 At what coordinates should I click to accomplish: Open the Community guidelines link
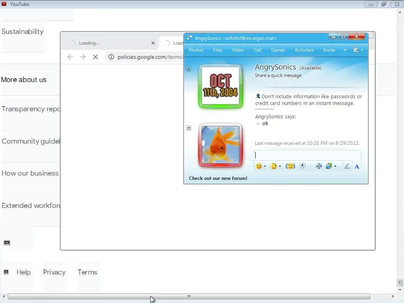[31, 141]
